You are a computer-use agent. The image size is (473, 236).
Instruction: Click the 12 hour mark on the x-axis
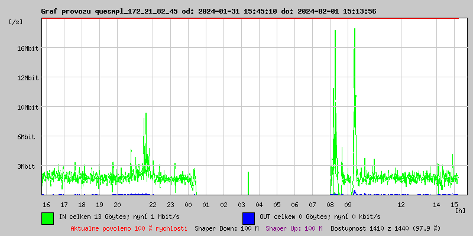pyautogui.click(x=401, y=205)
